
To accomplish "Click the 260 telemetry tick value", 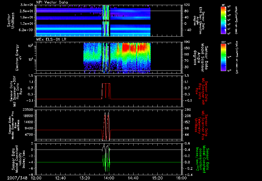I will click(x=187, y=110).
